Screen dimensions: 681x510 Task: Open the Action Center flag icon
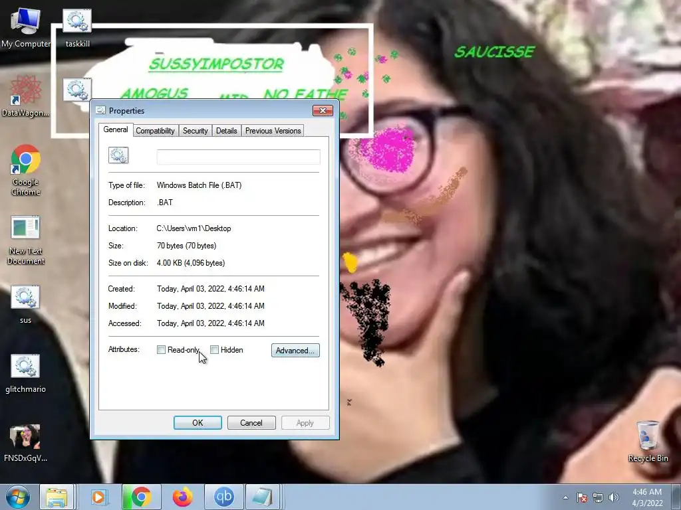[x=582, y=497]
